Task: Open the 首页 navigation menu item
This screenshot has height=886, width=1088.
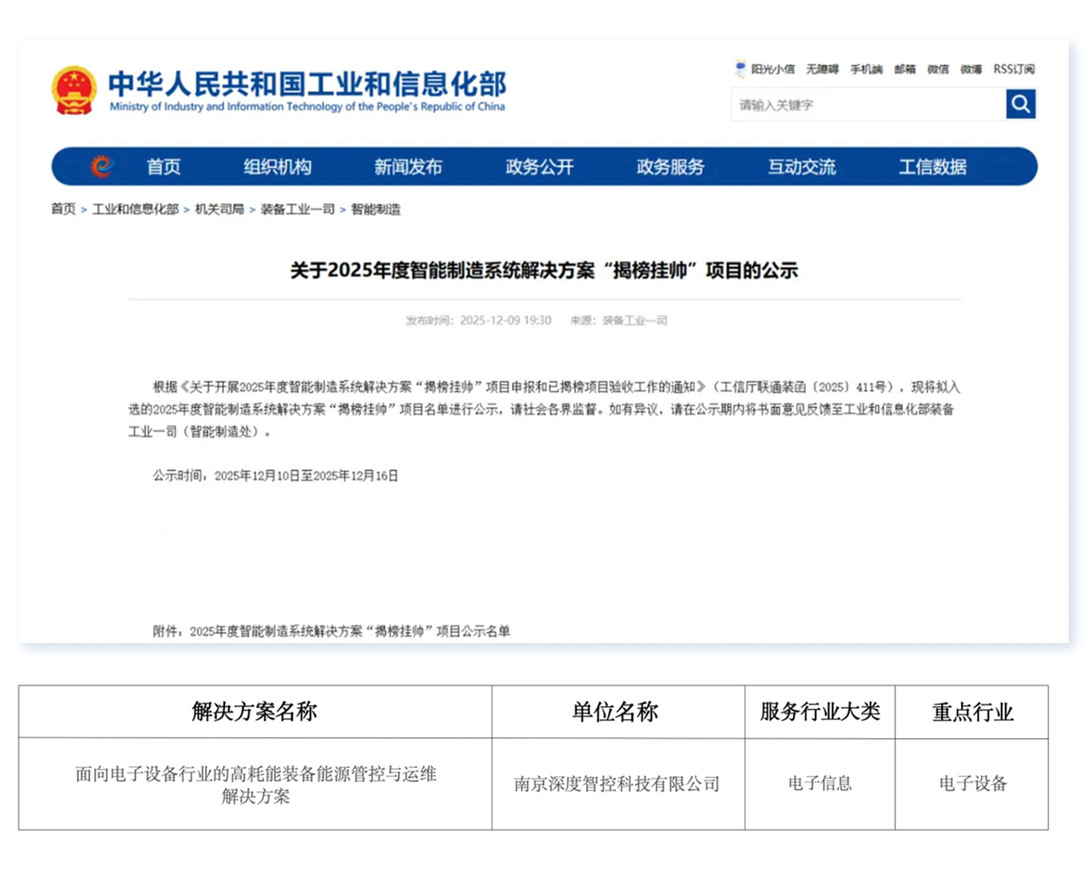Action: pyautogui.click(x=163, y=167)
